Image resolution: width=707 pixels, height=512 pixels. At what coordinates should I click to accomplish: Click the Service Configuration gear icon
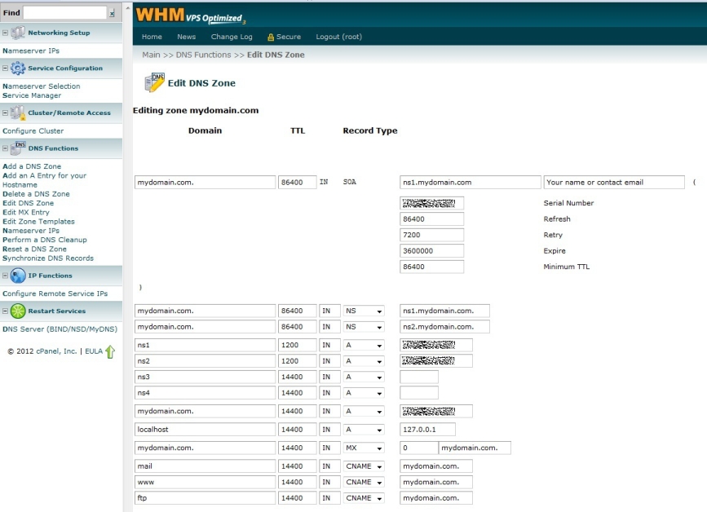pyautogui.click(x=18, y=68)
